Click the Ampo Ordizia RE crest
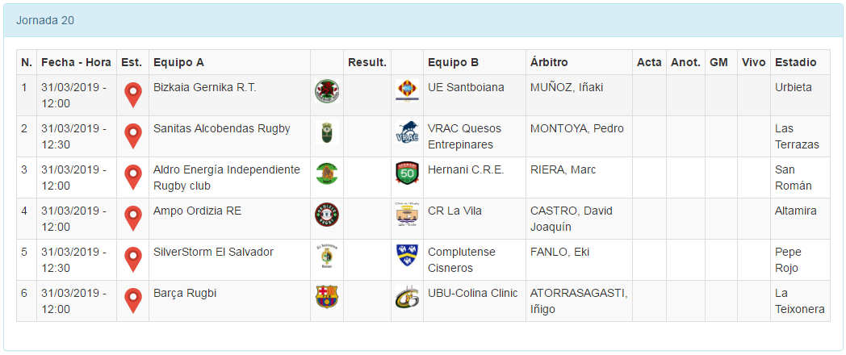 [326, 215]
